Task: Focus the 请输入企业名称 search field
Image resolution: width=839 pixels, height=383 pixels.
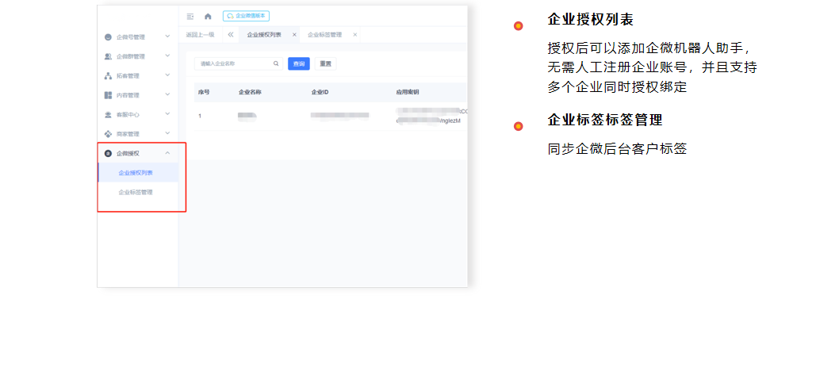Action: [x=238, y=63]
